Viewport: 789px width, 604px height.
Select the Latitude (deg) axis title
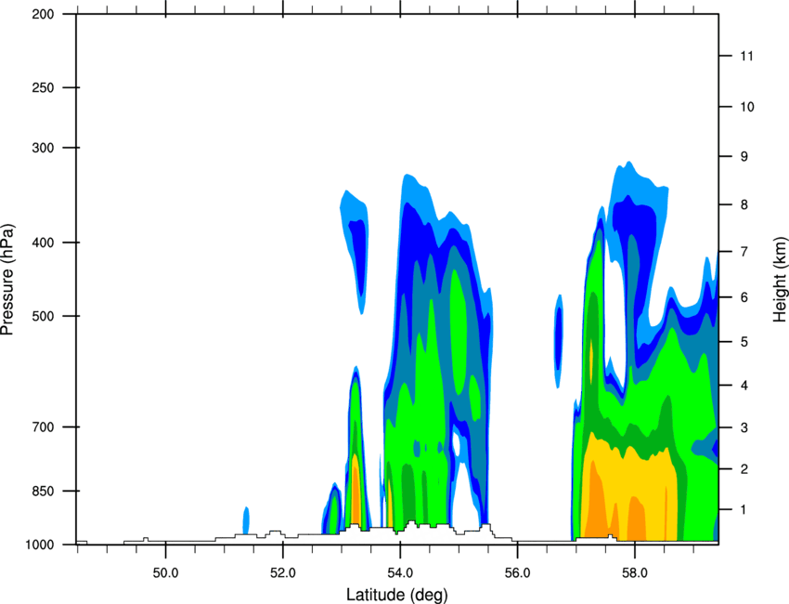(396, 595)
